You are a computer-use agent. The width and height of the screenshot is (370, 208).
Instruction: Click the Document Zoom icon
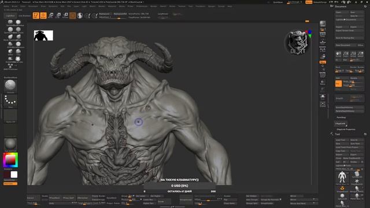point(346,54)
